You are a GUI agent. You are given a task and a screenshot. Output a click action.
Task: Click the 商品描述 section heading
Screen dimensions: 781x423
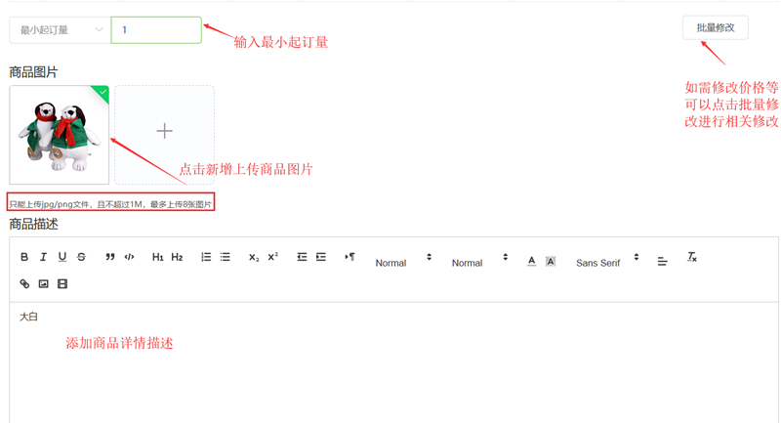click(x=33, y=225)
